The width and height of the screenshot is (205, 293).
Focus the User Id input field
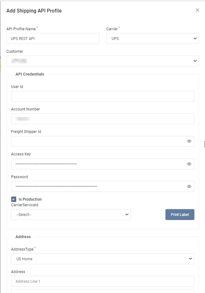point(102,96)
